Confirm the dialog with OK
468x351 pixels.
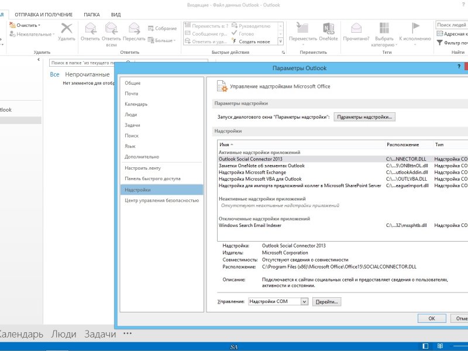432,318
